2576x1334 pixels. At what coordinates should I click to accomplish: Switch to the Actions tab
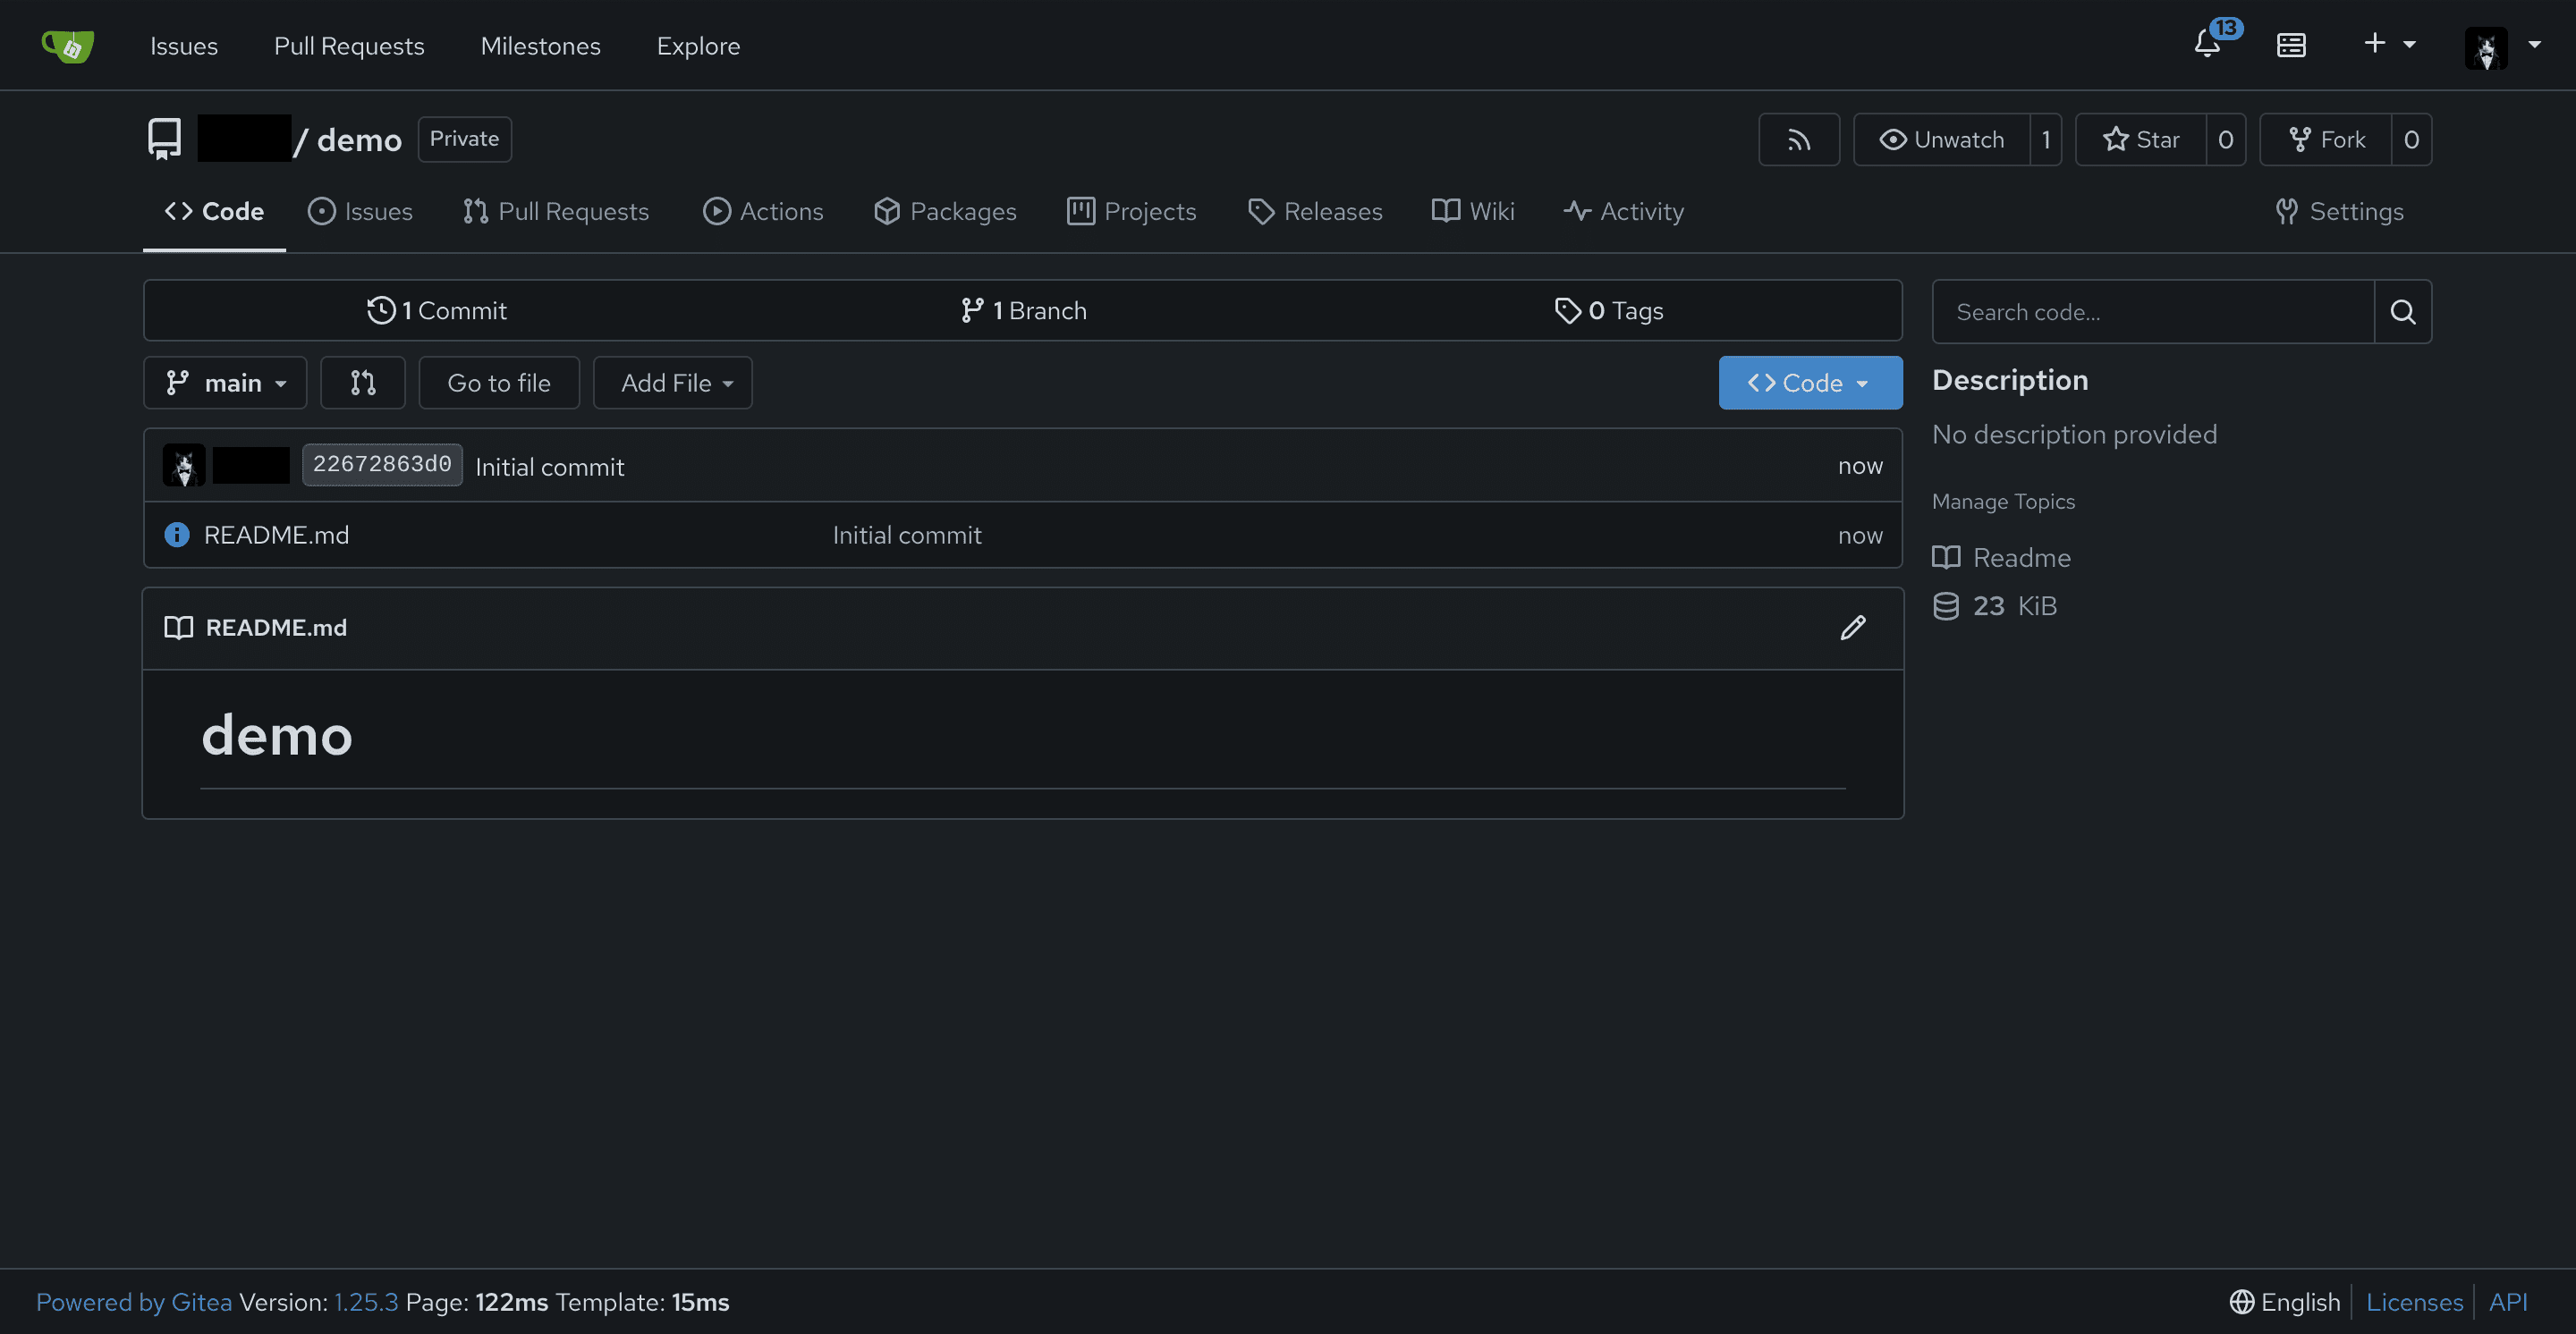coord(762,212)
